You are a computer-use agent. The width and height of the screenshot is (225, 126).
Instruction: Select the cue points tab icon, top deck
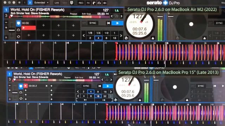pos(18,23)
